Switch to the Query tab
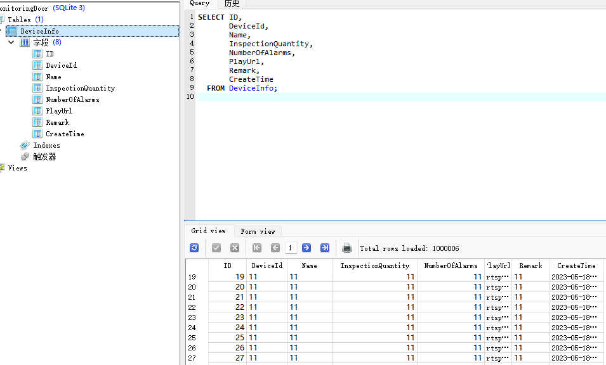The width and height of the screenshot is (606, 365). pyautogui.click(x=200, y=3)
